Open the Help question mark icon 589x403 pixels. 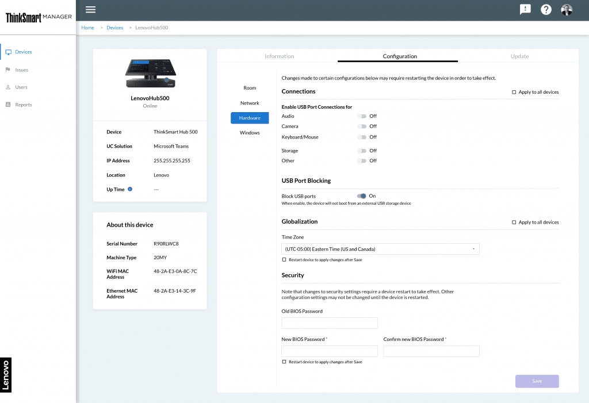pos(545,9)
